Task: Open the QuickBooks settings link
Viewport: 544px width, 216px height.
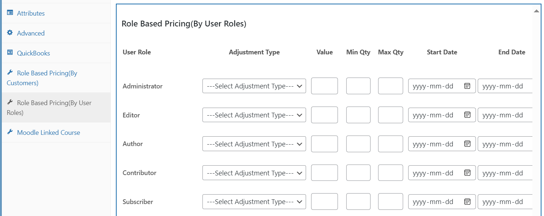Action: pos(33,53)
